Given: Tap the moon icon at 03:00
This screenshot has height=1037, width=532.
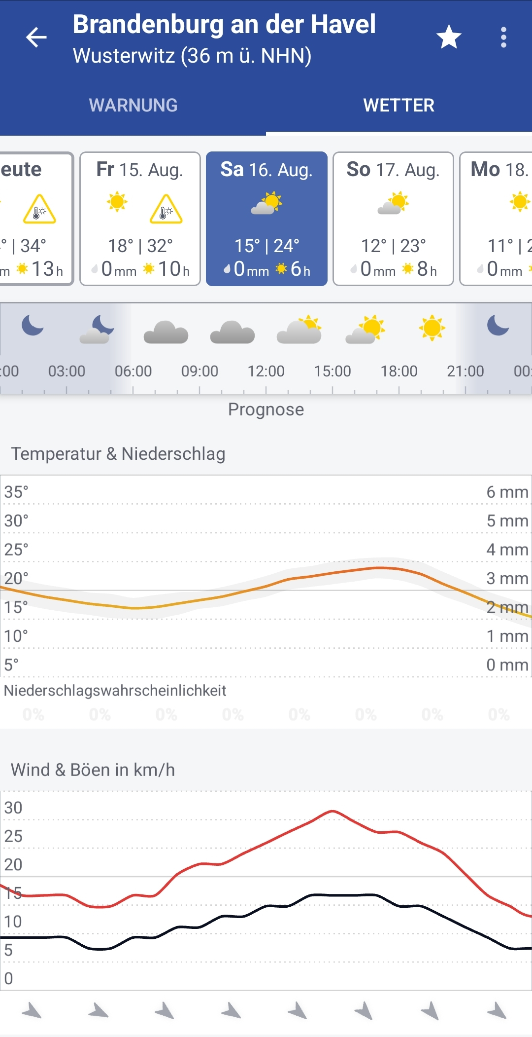Looking at the screenshot, I should point(97,329).
